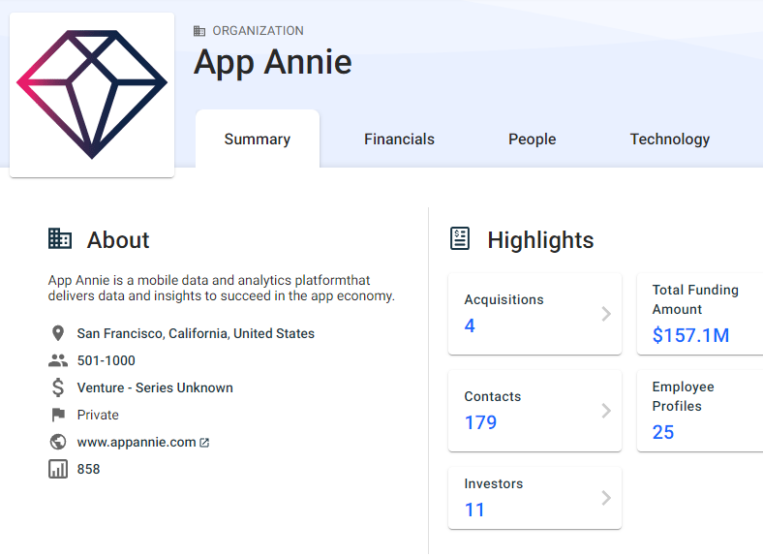Open the Total Funding Amount card

tap(700, 314)
